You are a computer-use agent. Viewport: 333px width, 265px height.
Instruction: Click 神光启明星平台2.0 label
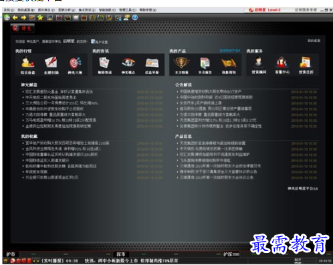coord(303,189)
